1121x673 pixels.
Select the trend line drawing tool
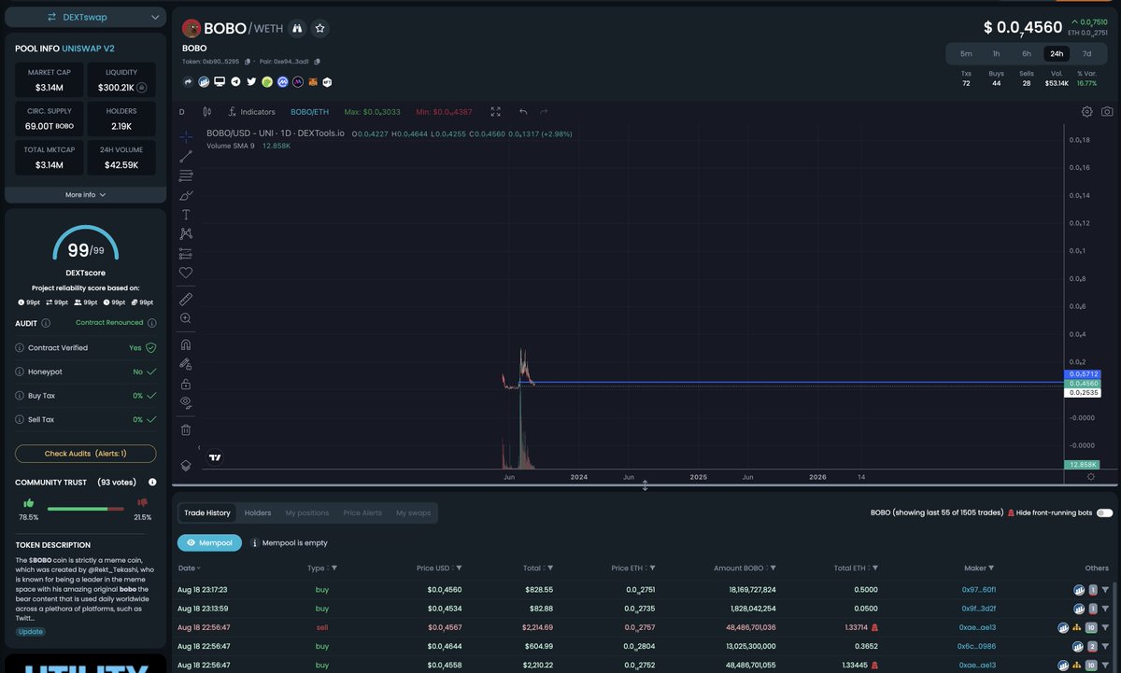(186, 156)
